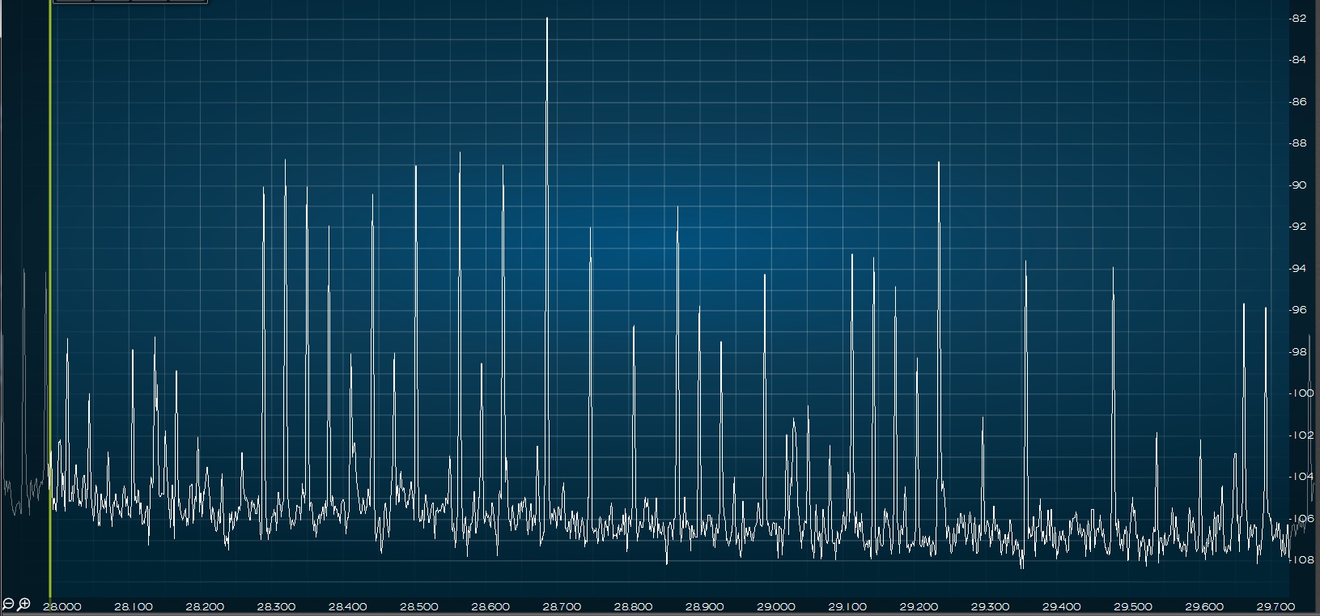Viewport: 1320px width, 616px height.
Task: Click the 29.400 frequency axis label
Action: pyautogui.click(x=1062, y=606)
